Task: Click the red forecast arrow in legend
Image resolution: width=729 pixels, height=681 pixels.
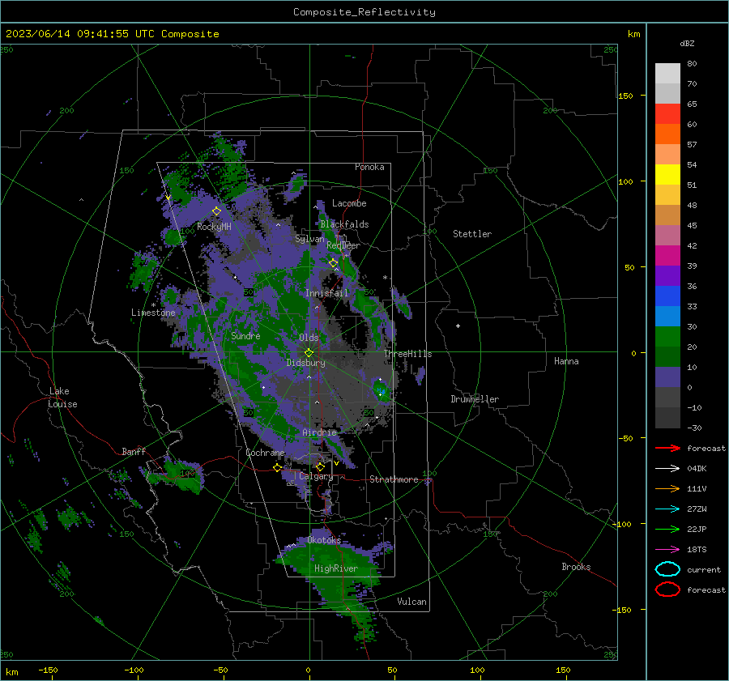Action: pos(667,448)
